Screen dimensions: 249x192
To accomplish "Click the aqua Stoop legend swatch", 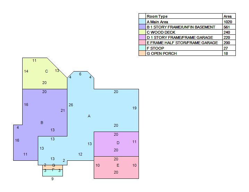I will [142, 48].
